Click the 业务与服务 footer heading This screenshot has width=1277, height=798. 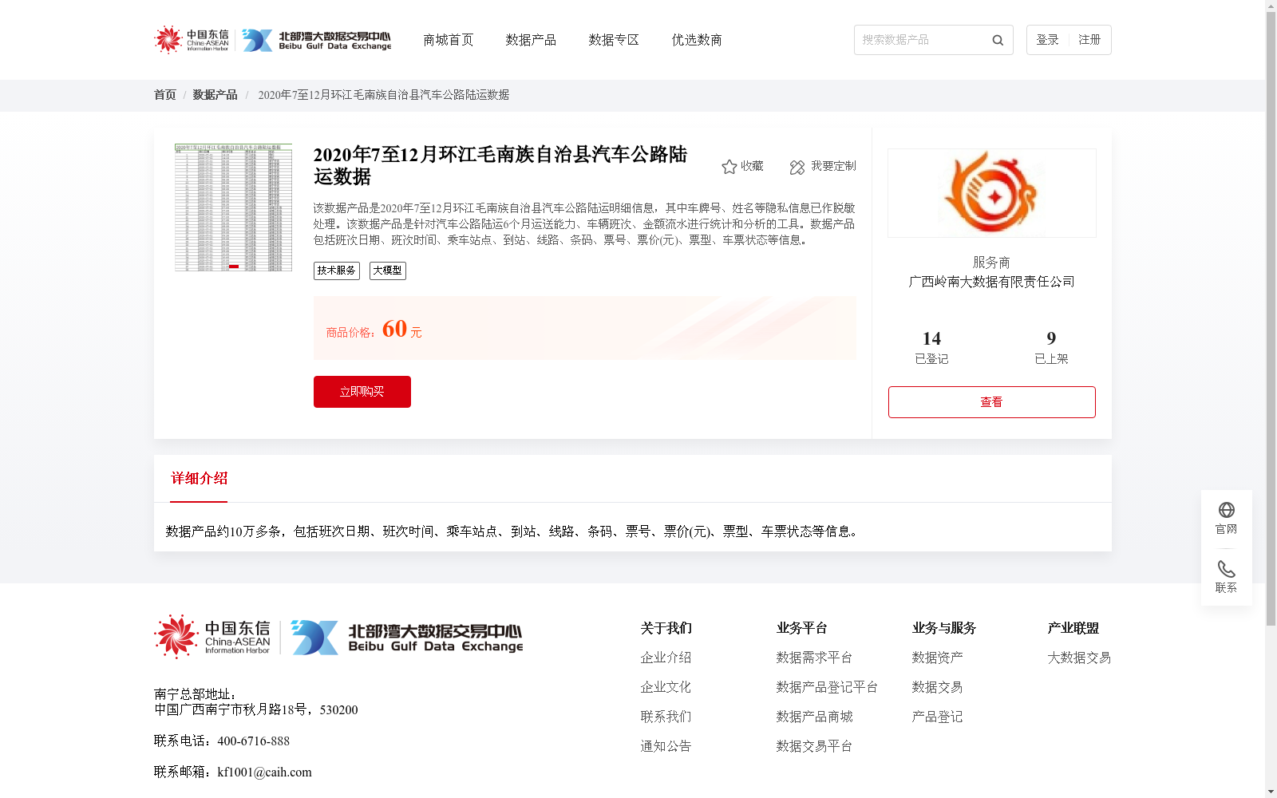click(x=943, y=628)
